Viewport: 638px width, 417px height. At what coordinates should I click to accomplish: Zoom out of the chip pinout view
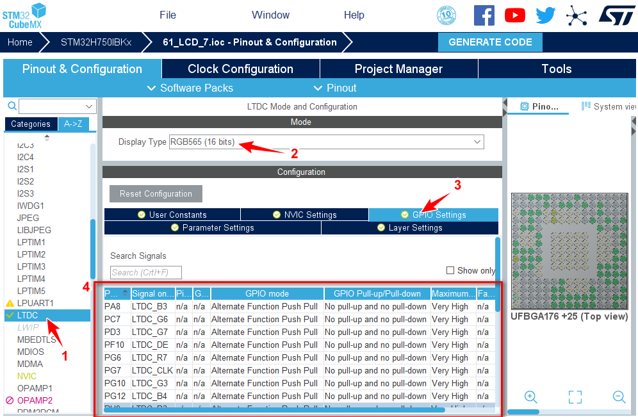(619, 397)
